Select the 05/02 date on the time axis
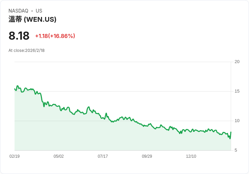249x174 pixels. tap(59, 156)
